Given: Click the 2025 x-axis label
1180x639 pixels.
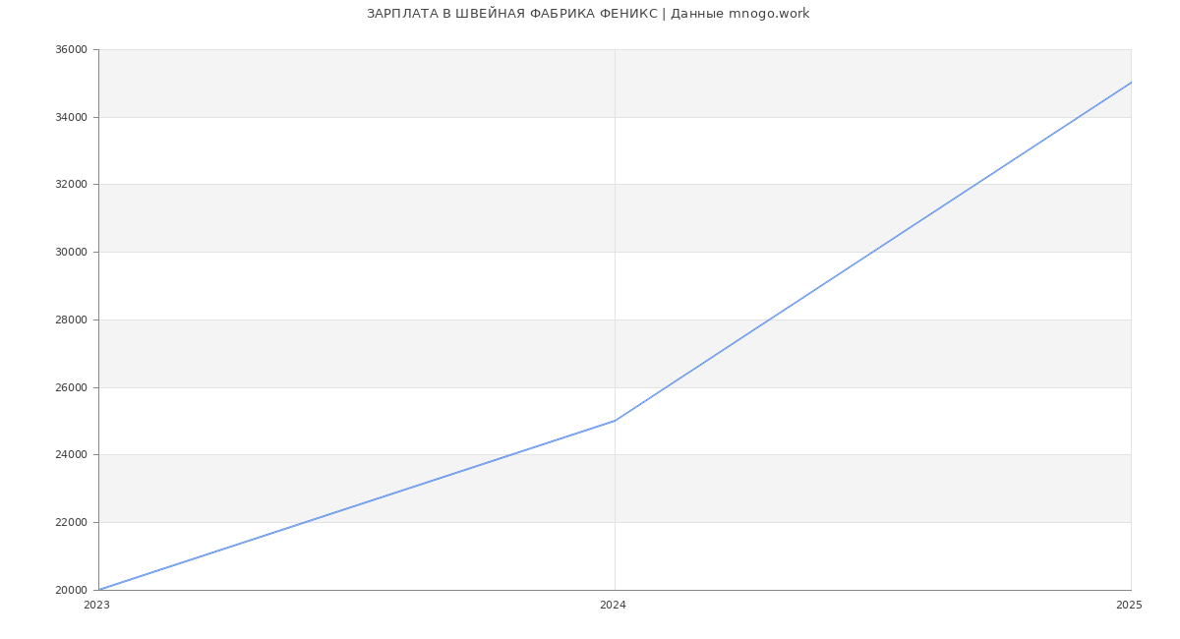Looking at the screenshot, I should click(x=1129, y=606).
